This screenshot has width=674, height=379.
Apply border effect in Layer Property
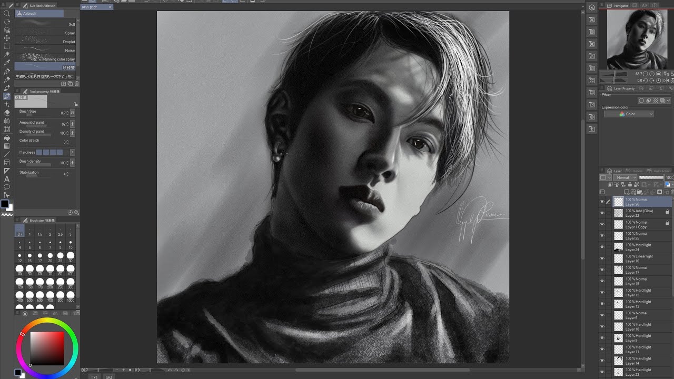[641, 101]
